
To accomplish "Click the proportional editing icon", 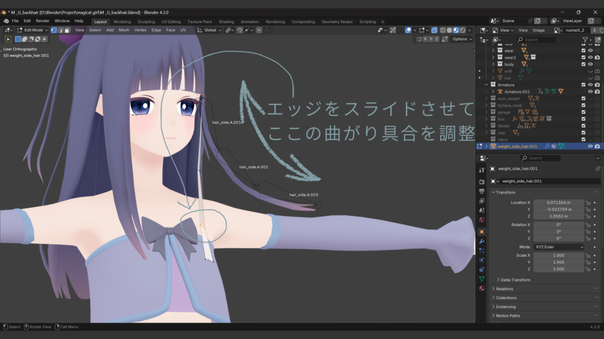I will tap(408, 30).
